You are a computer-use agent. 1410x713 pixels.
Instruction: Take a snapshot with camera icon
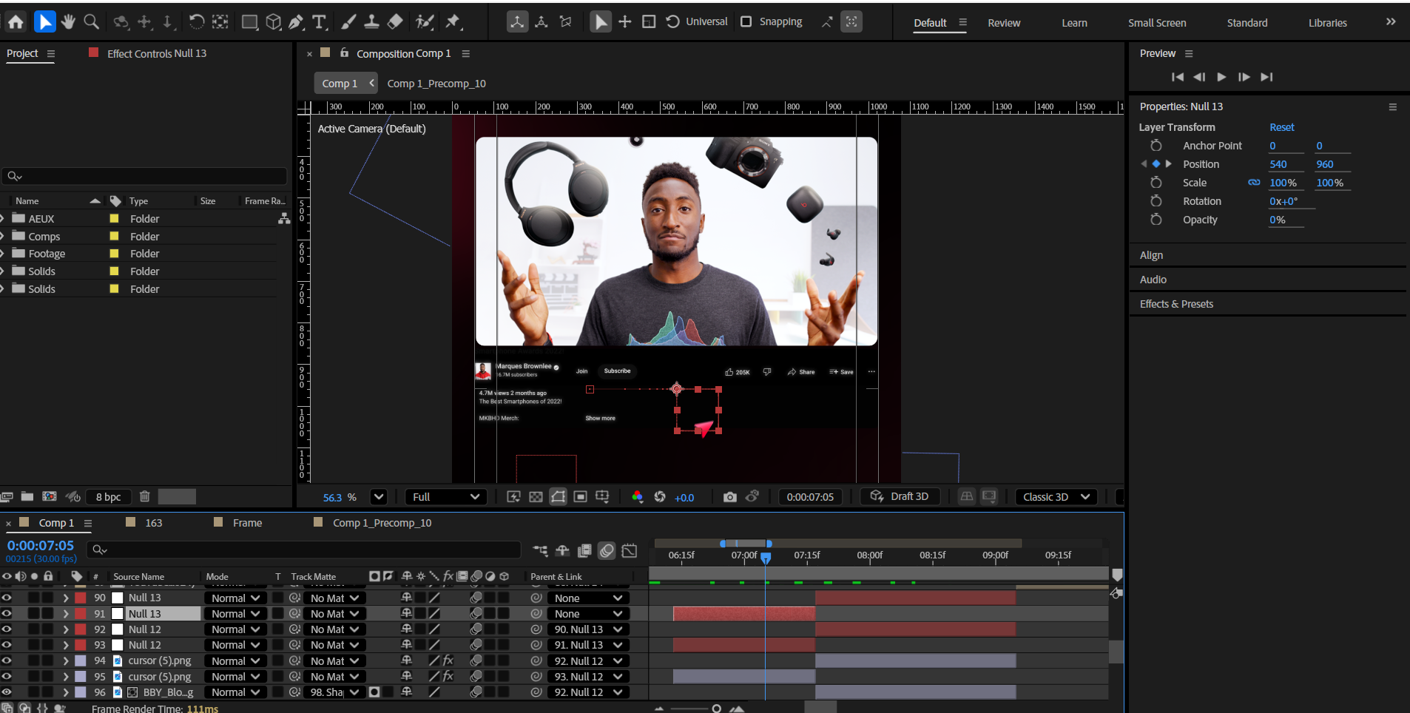point(729,497)
